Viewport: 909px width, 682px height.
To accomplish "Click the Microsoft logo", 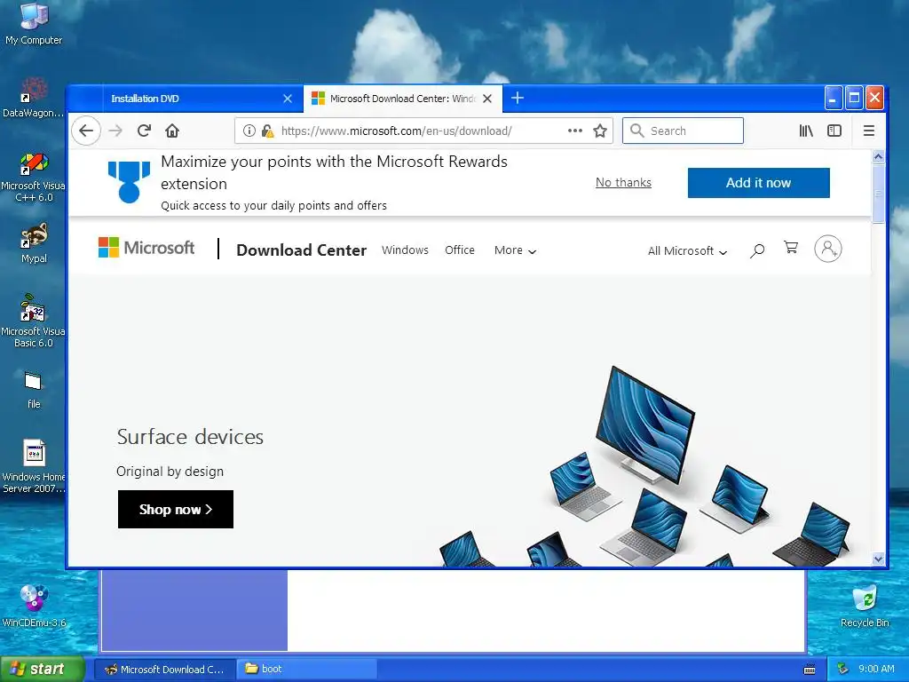I will 146,248.
